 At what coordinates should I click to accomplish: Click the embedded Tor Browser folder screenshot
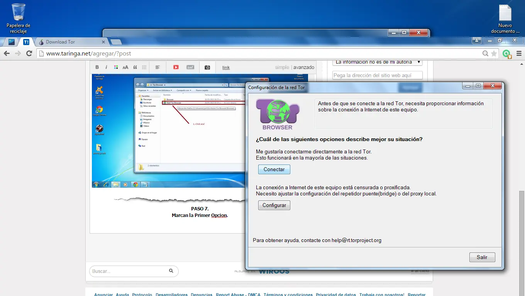(x=169, y=131)
